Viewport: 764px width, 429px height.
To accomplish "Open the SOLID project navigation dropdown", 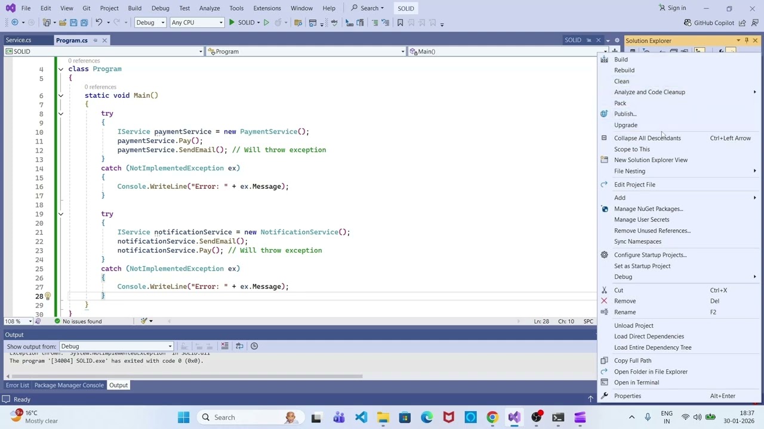I will click(104, 52).
